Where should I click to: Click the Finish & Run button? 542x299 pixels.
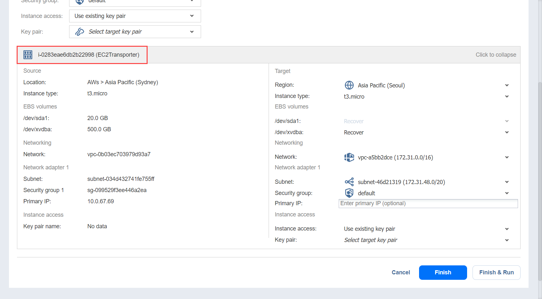point(496,272)
